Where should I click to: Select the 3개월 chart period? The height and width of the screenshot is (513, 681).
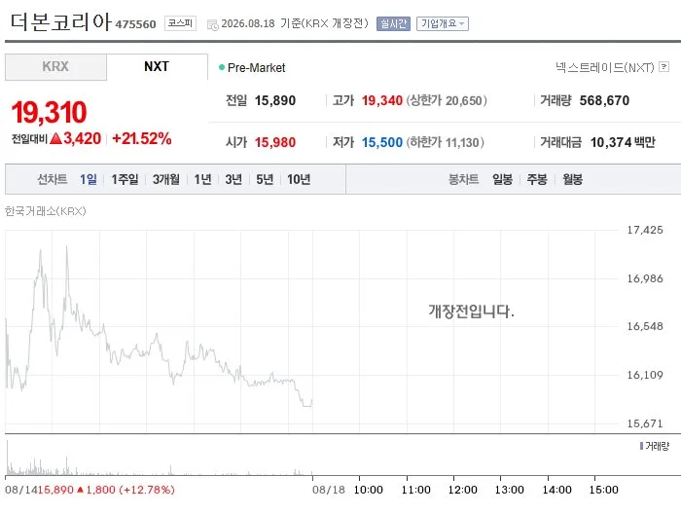[166, 179]
